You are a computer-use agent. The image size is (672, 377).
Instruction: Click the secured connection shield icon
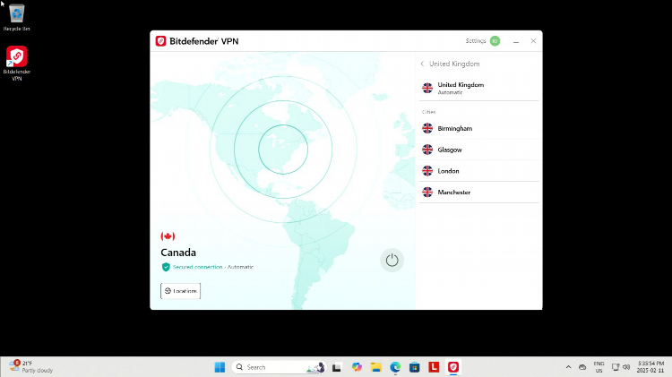pyautogui.click(x=166, y=267)
